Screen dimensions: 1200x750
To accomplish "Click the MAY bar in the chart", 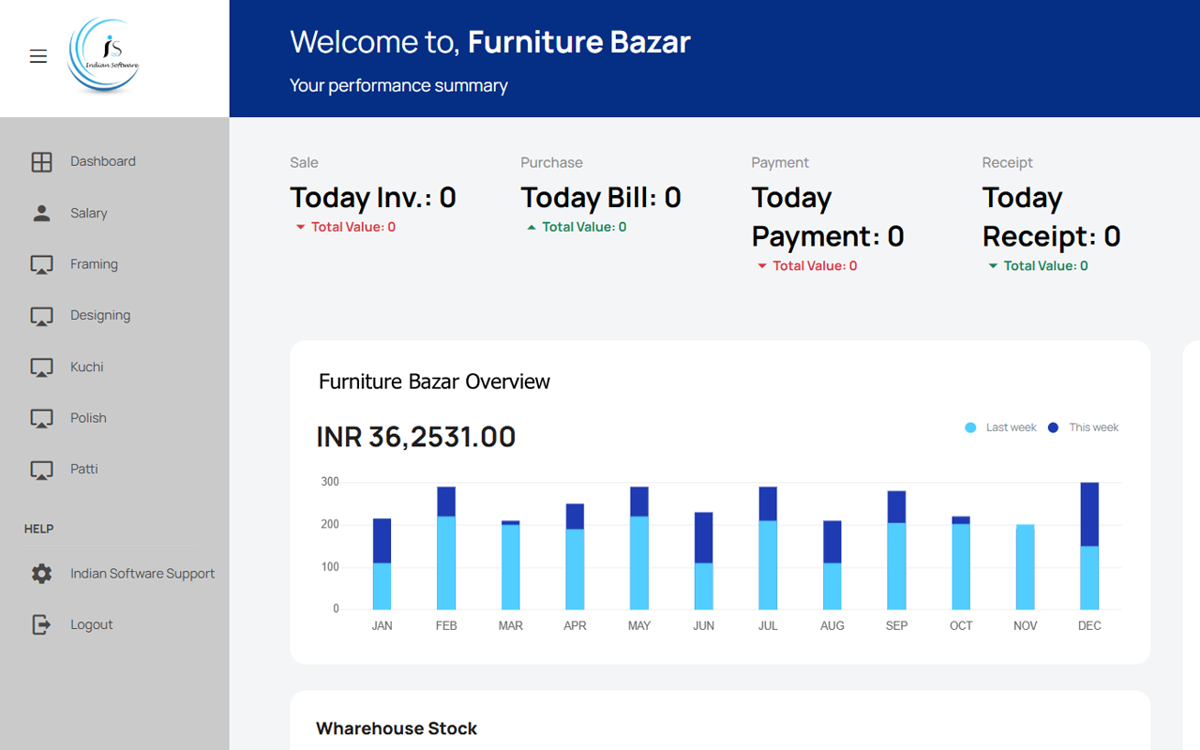I will (639, 548).
